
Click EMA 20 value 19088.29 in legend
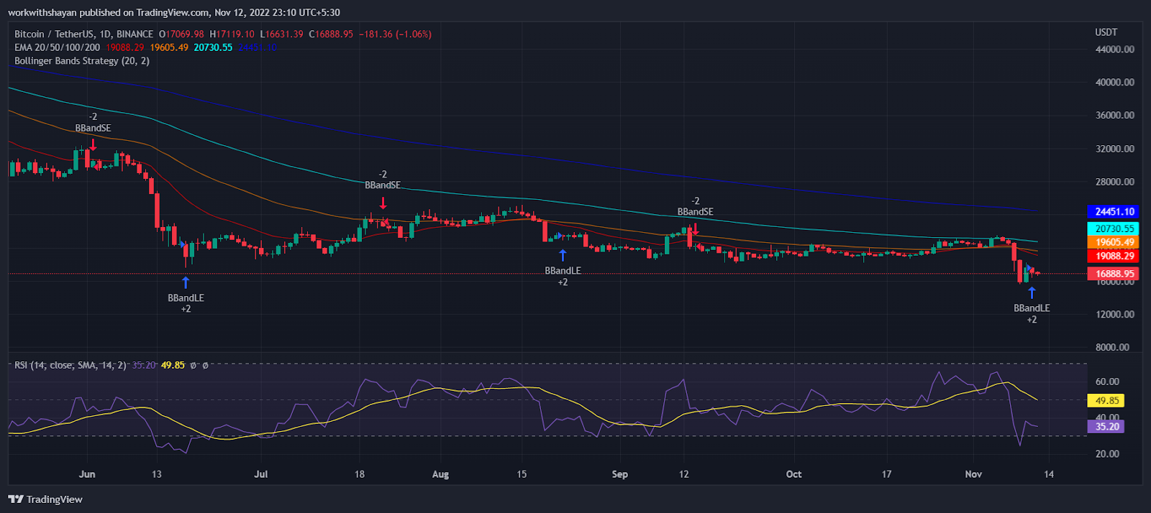pos(124,47)
